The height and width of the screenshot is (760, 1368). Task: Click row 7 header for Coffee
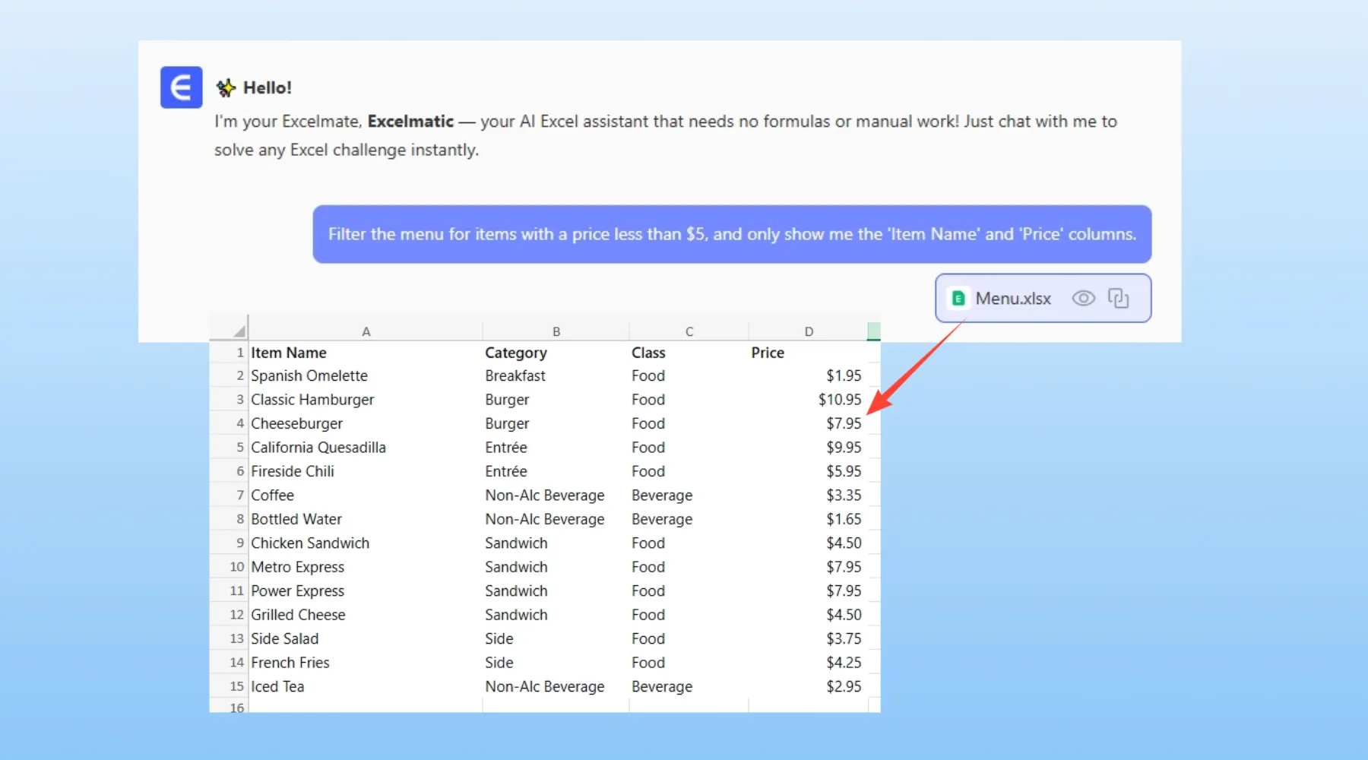coord(239,496)
